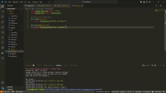Click LF end-of-line indicator
Screen dimensions: 166x93
133,92
